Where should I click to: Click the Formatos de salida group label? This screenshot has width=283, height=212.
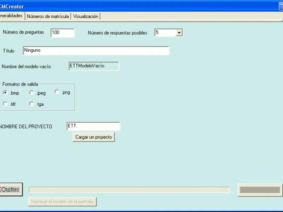click(x=20, y=84)
